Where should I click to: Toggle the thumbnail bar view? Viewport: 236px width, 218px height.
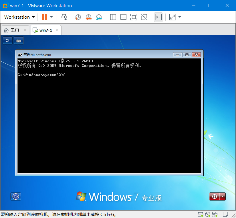pyautogui.click(x=123, y=17)
